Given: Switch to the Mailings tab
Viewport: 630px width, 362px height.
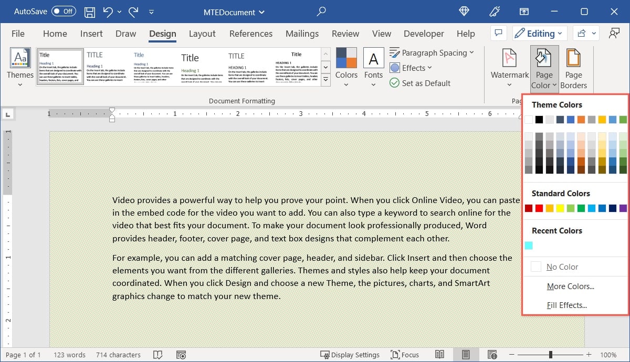Looking at the screenshot, I should 302,33.
